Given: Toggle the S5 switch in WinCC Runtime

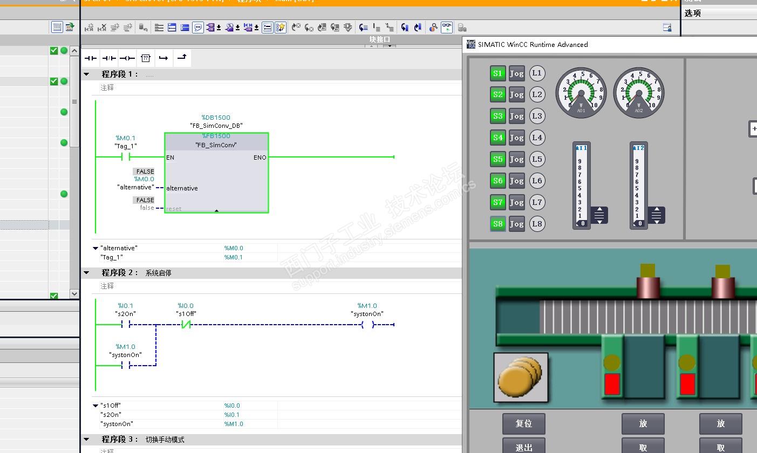Looking at the screenshot, I should pos(498,160).
